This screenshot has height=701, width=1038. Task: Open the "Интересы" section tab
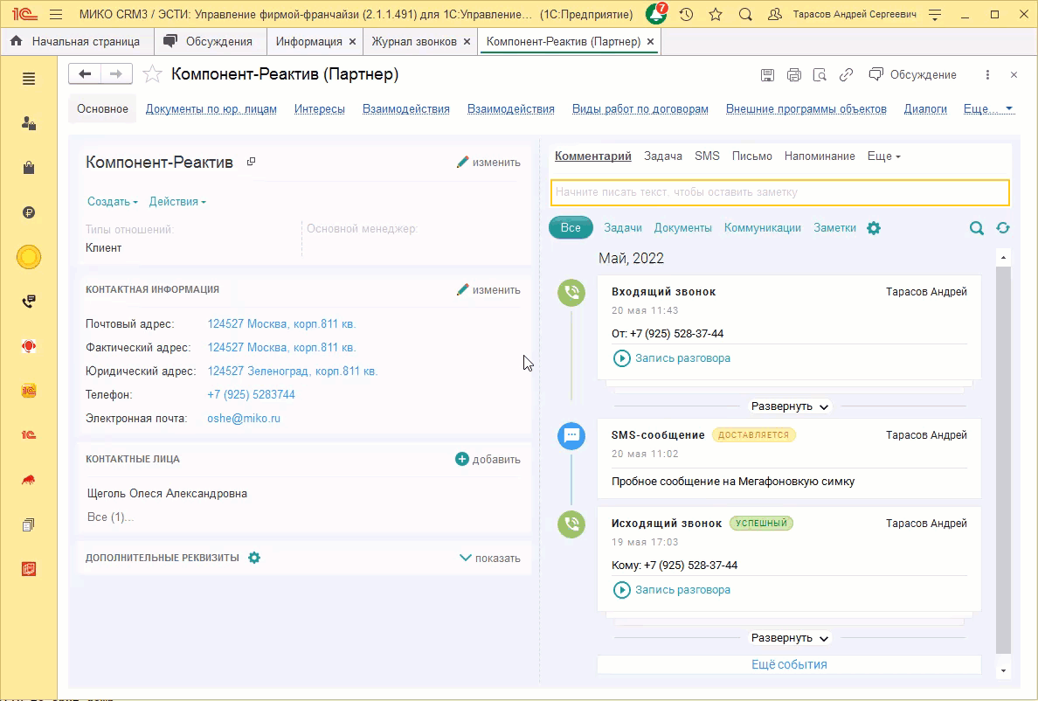pos(320,109)
